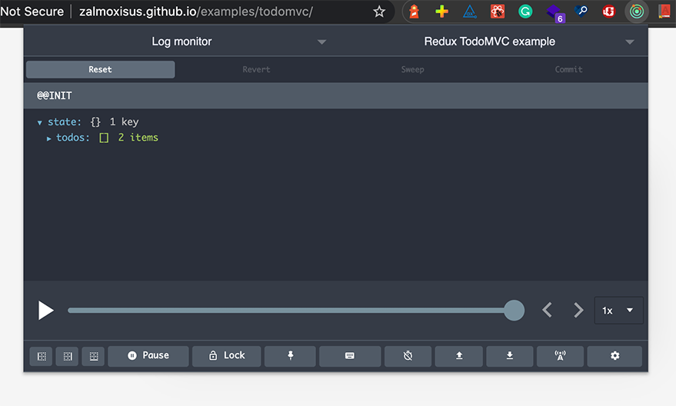The image size is (676, 406).
Task: Import state using the upload arrow icon
Action: pos(459,355)
